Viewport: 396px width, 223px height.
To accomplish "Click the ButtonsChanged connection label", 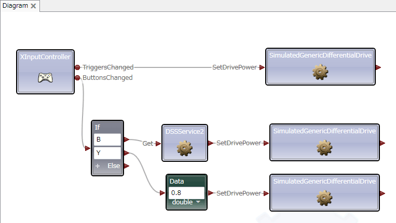I will pos(107,78).
